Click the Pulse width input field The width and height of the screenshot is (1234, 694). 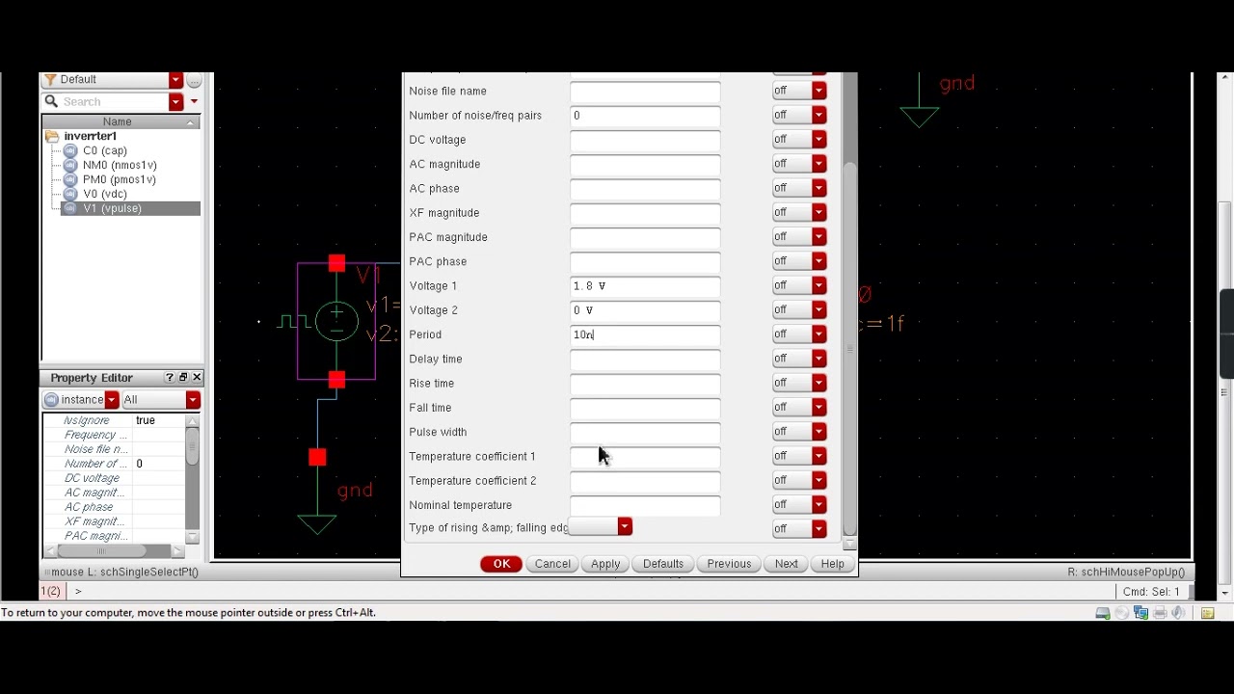645,432
